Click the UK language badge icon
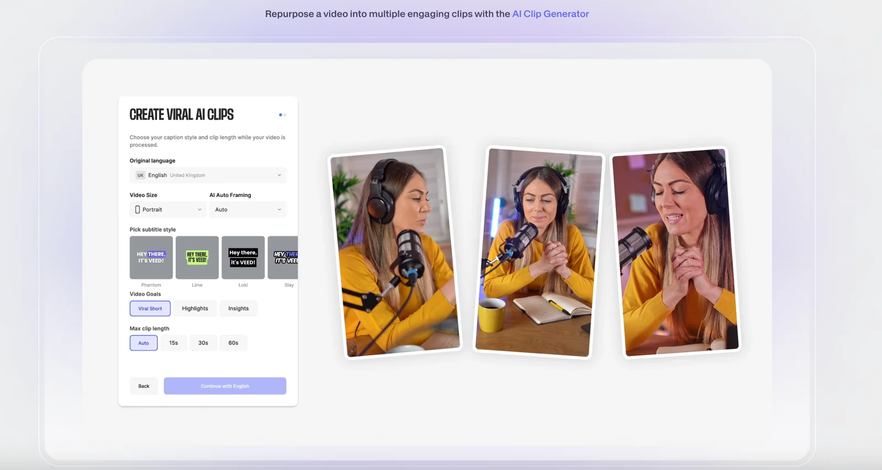Screen dimensions: 882x470 click(x=140, y=176)
